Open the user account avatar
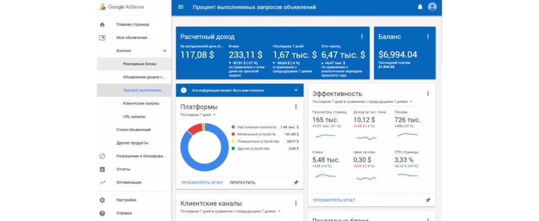 point(432,7)
